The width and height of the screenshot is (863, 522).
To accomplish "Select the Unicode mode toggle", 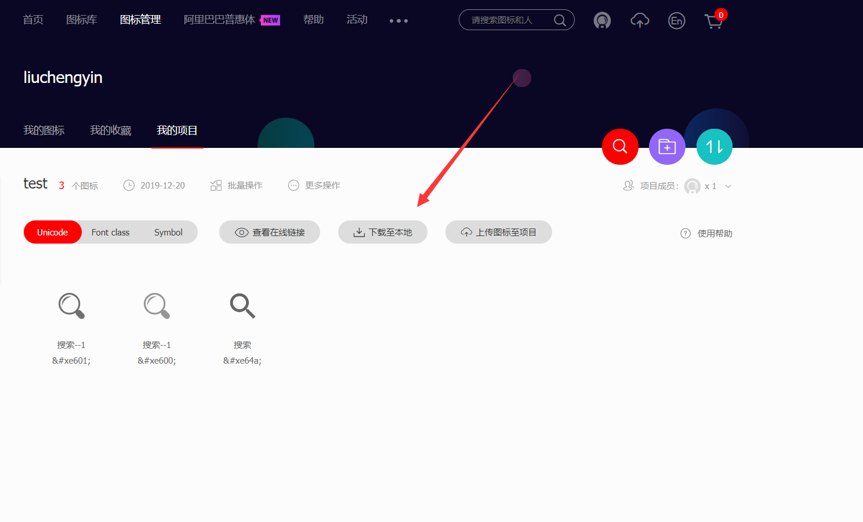I will 53,232.
